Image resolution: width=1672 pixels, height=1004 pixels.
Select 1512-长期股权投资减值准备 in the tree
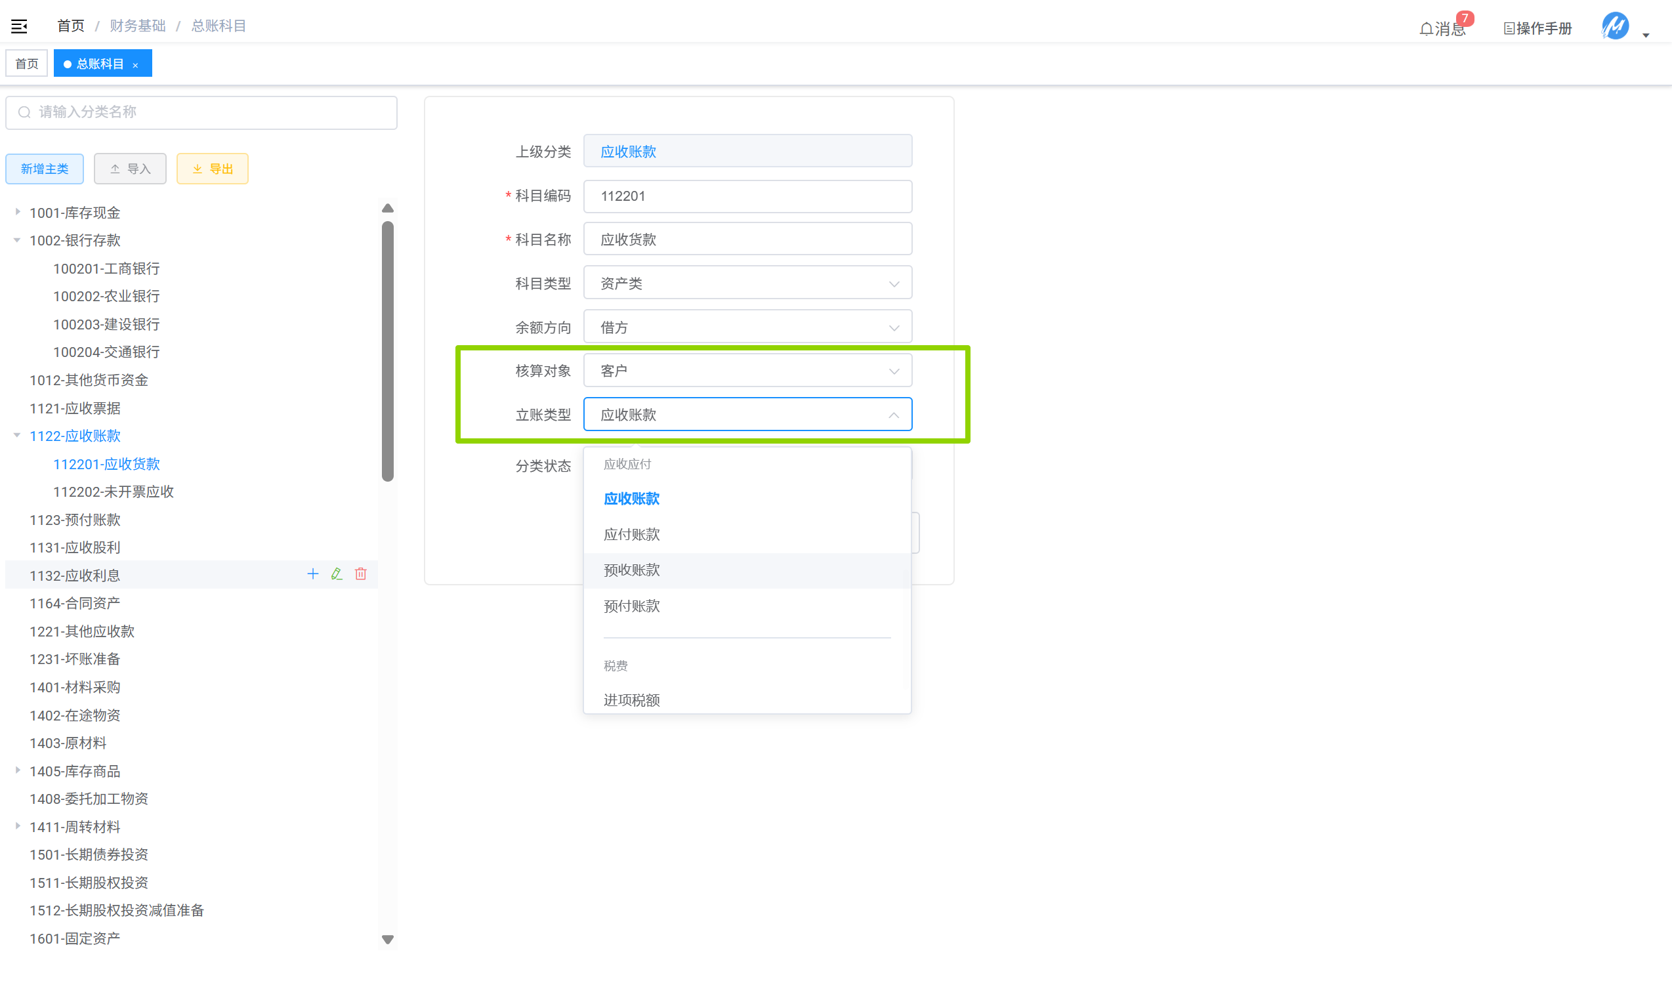click(x=116, y=911)
